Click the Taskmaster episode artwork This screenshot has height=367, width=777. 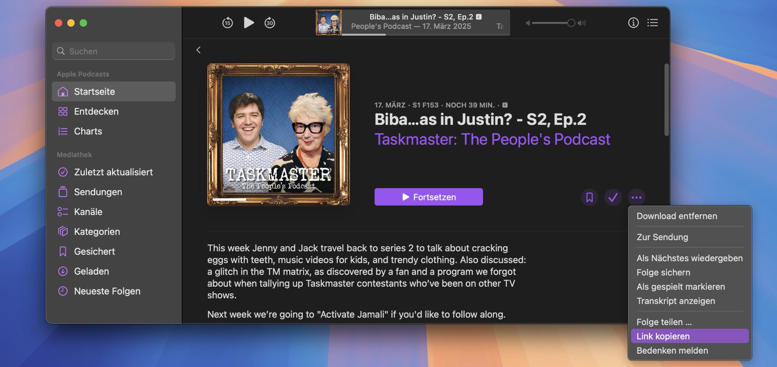coord(278,135)
